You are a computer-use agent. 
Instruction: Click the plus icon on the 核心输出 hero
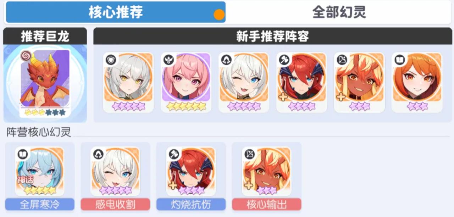point(249,185)
